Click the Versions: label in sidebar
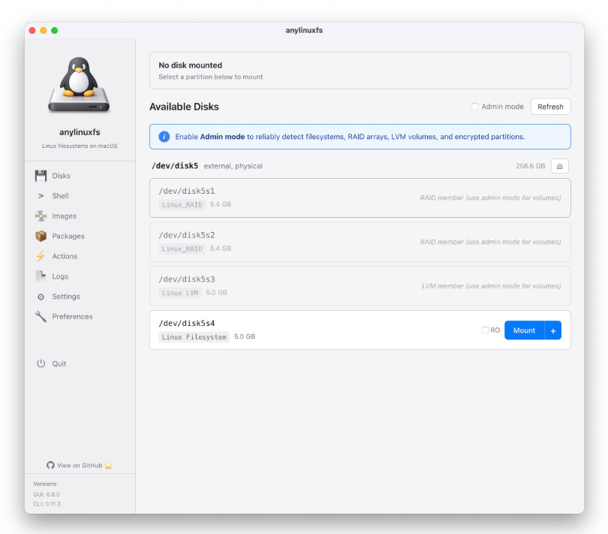This screenshot has height=534, width=608. [x=45, y=484]
